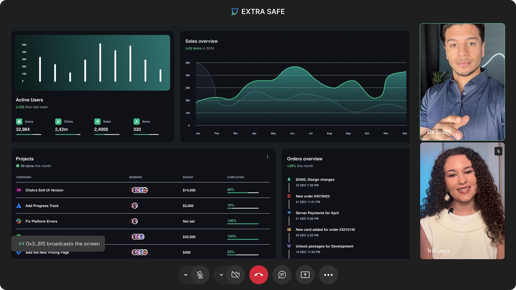Open Projects panel vertical dots menu
The width and height of the screenshot is (516, 290).
267,157
